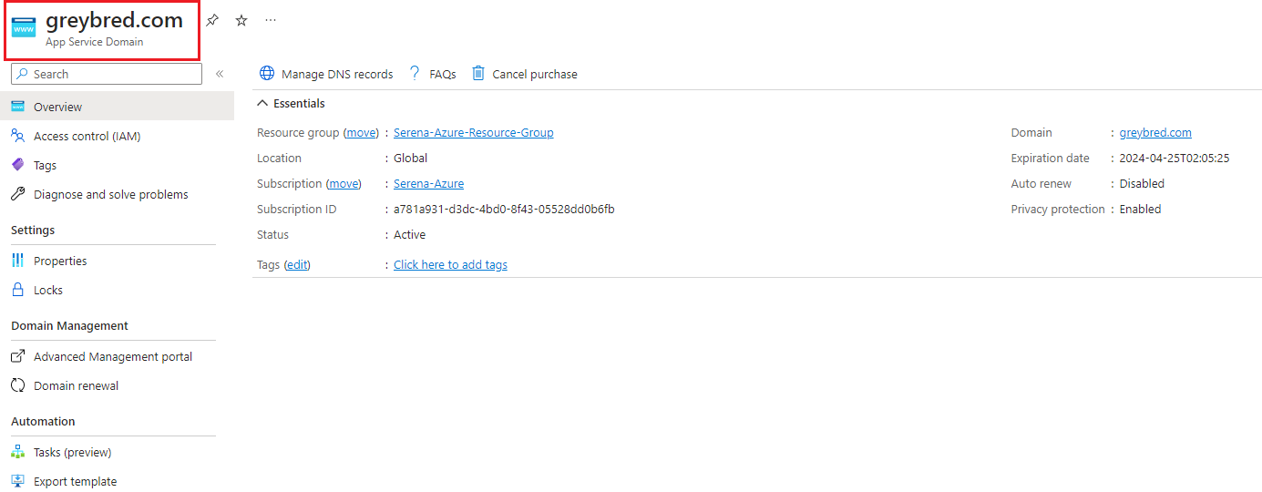Click the FAQs toolbar button
The width and height of the screenshot is (1262, 492).
click(x=432, y=74)
